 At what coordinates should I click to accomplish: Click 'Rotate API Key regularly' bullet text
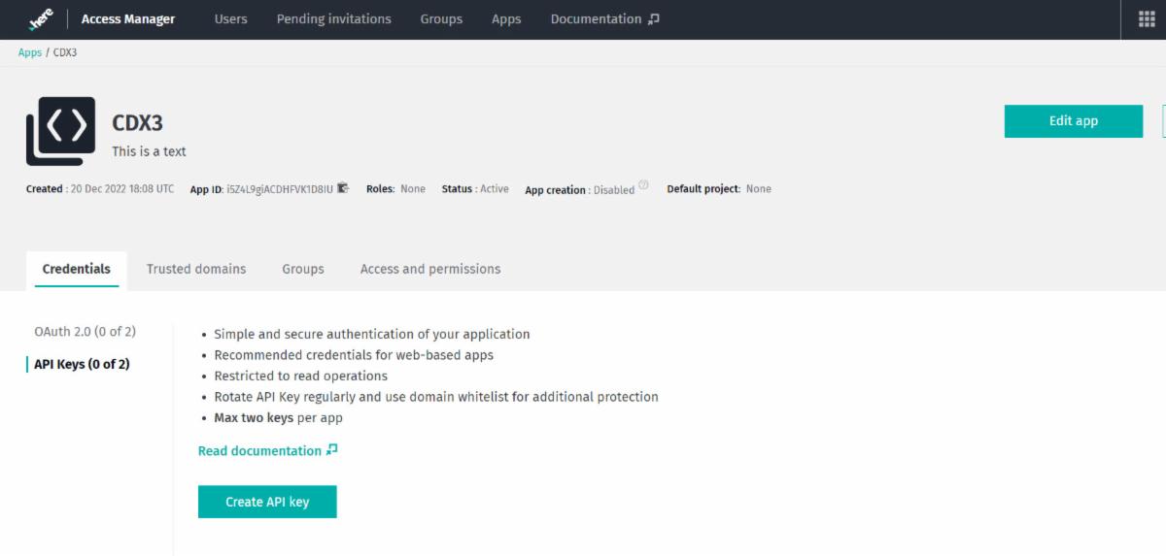pyautogui.click(x=436, y=397)
